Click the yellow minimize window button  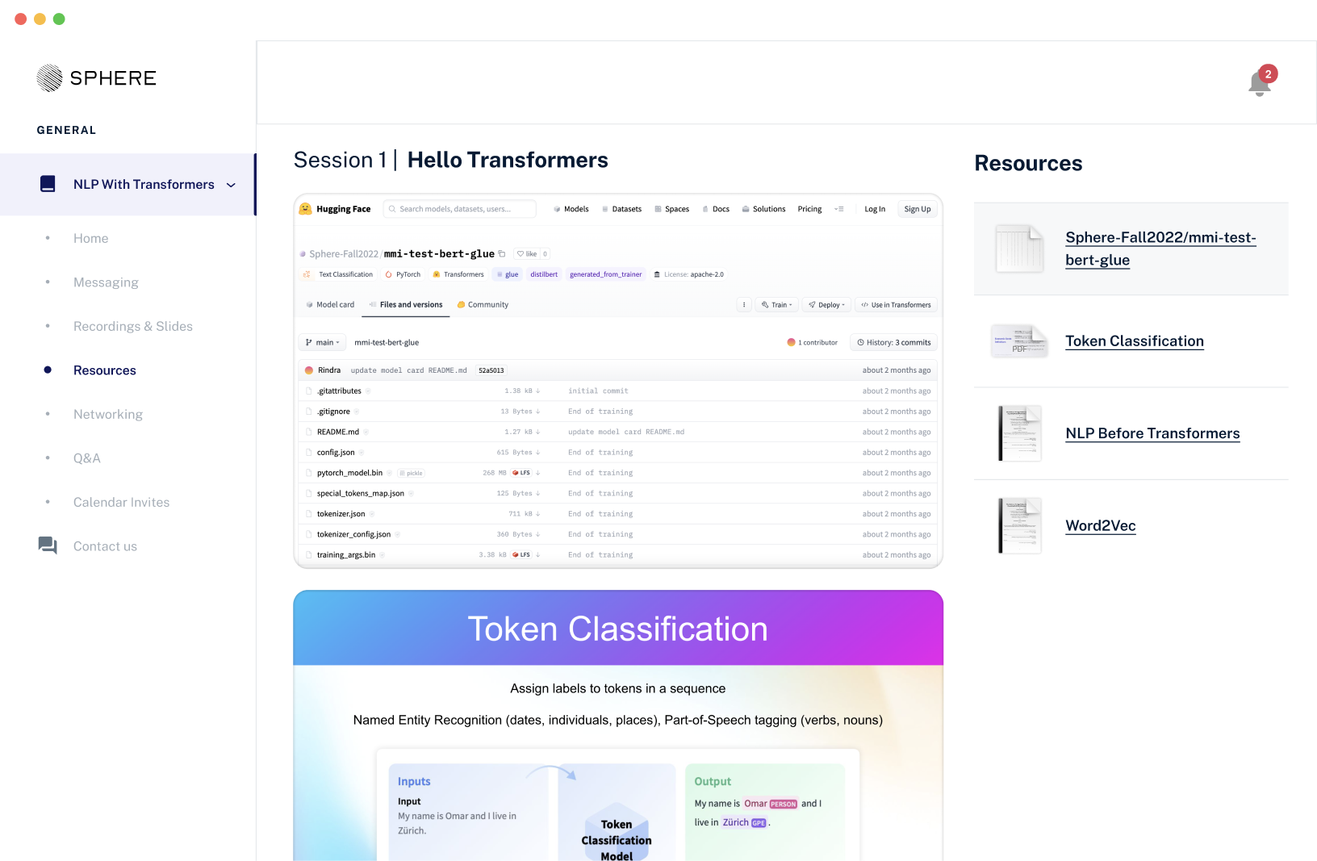(x=40, y=19)
